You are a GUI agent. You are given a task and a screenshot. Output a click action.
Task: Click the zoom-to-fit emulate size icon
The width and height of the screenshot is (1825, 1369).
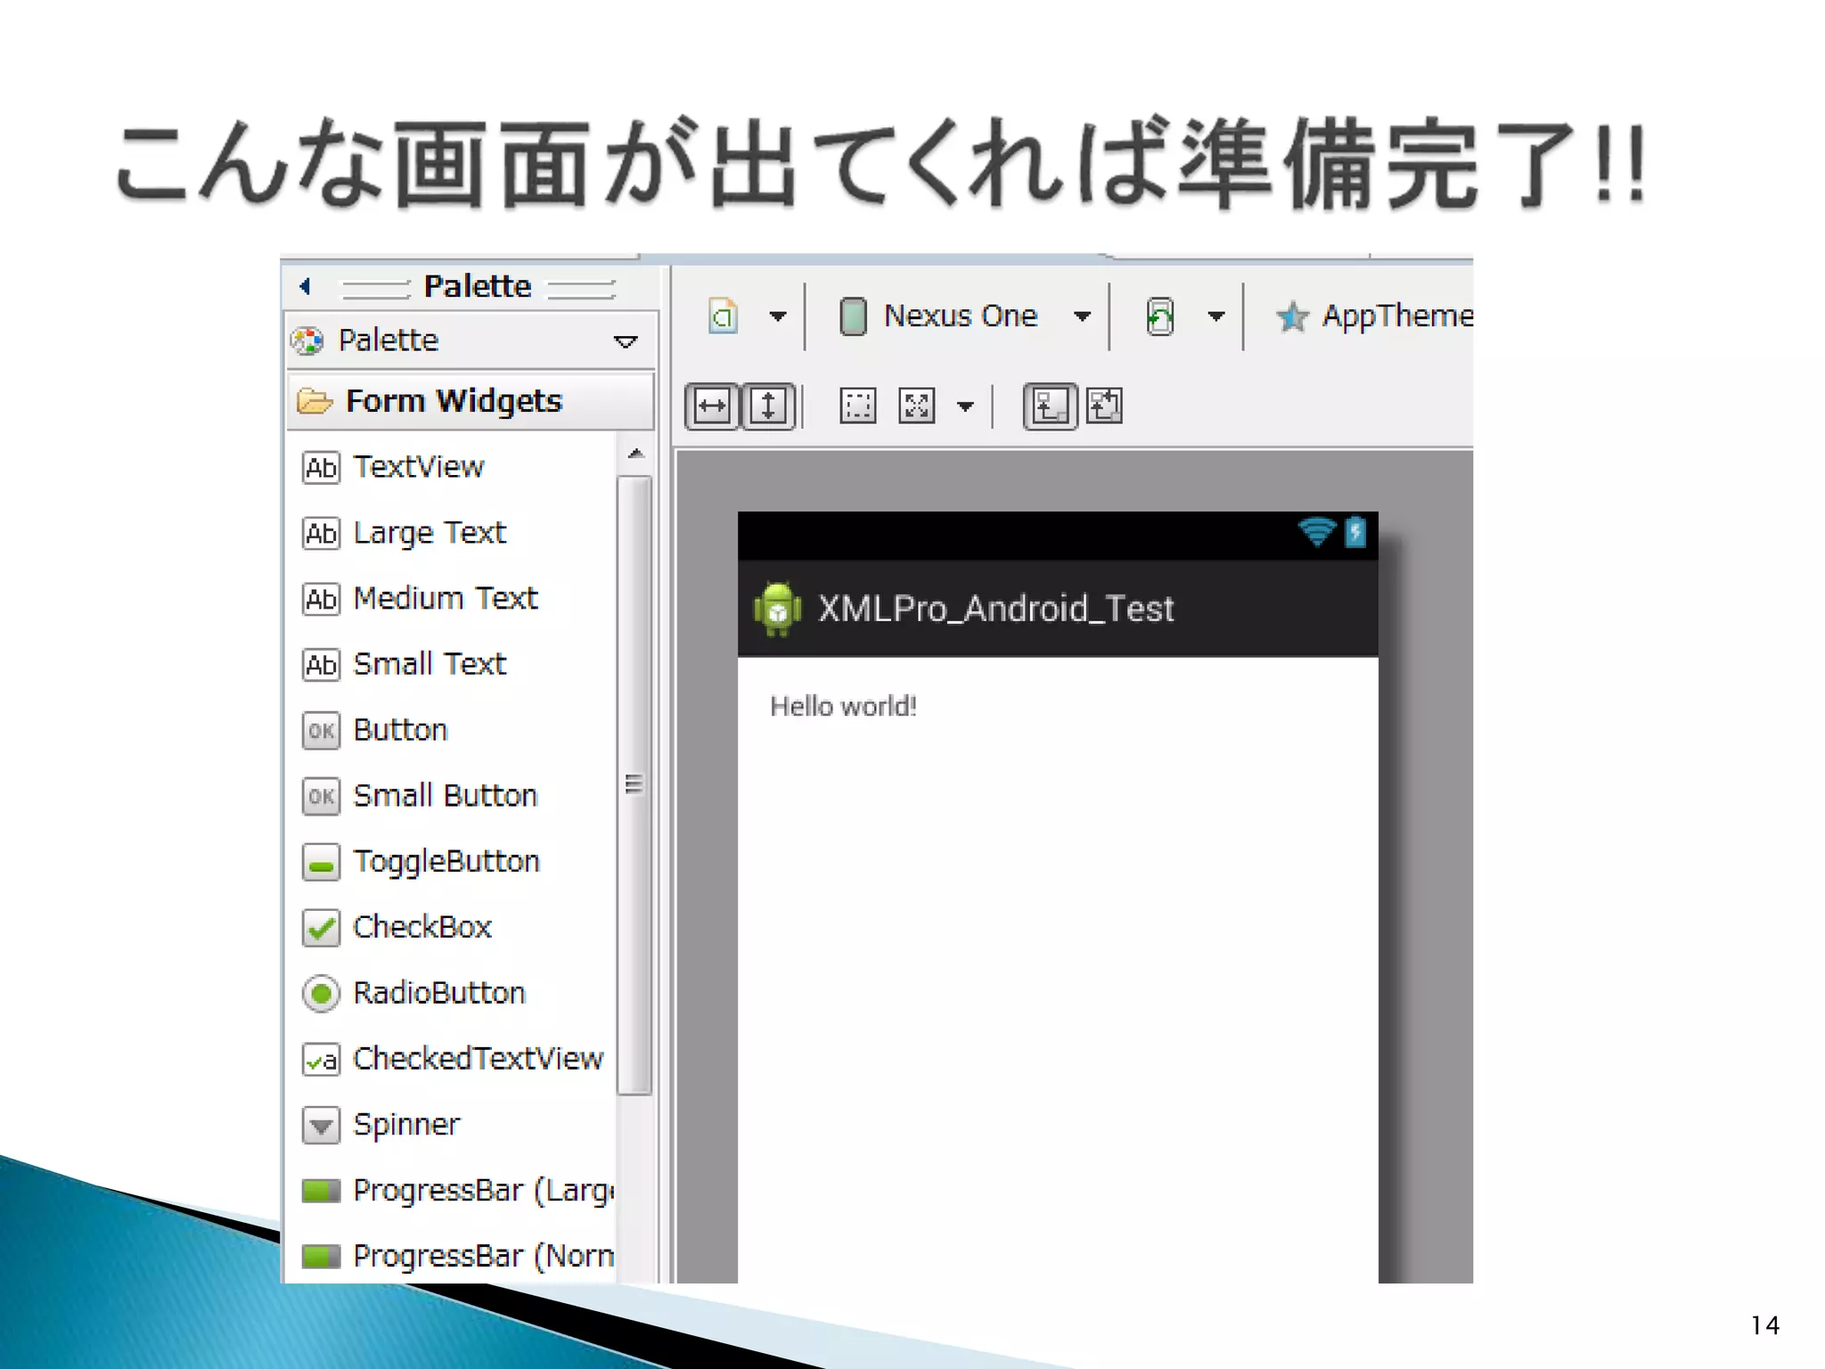click(916, 406)
